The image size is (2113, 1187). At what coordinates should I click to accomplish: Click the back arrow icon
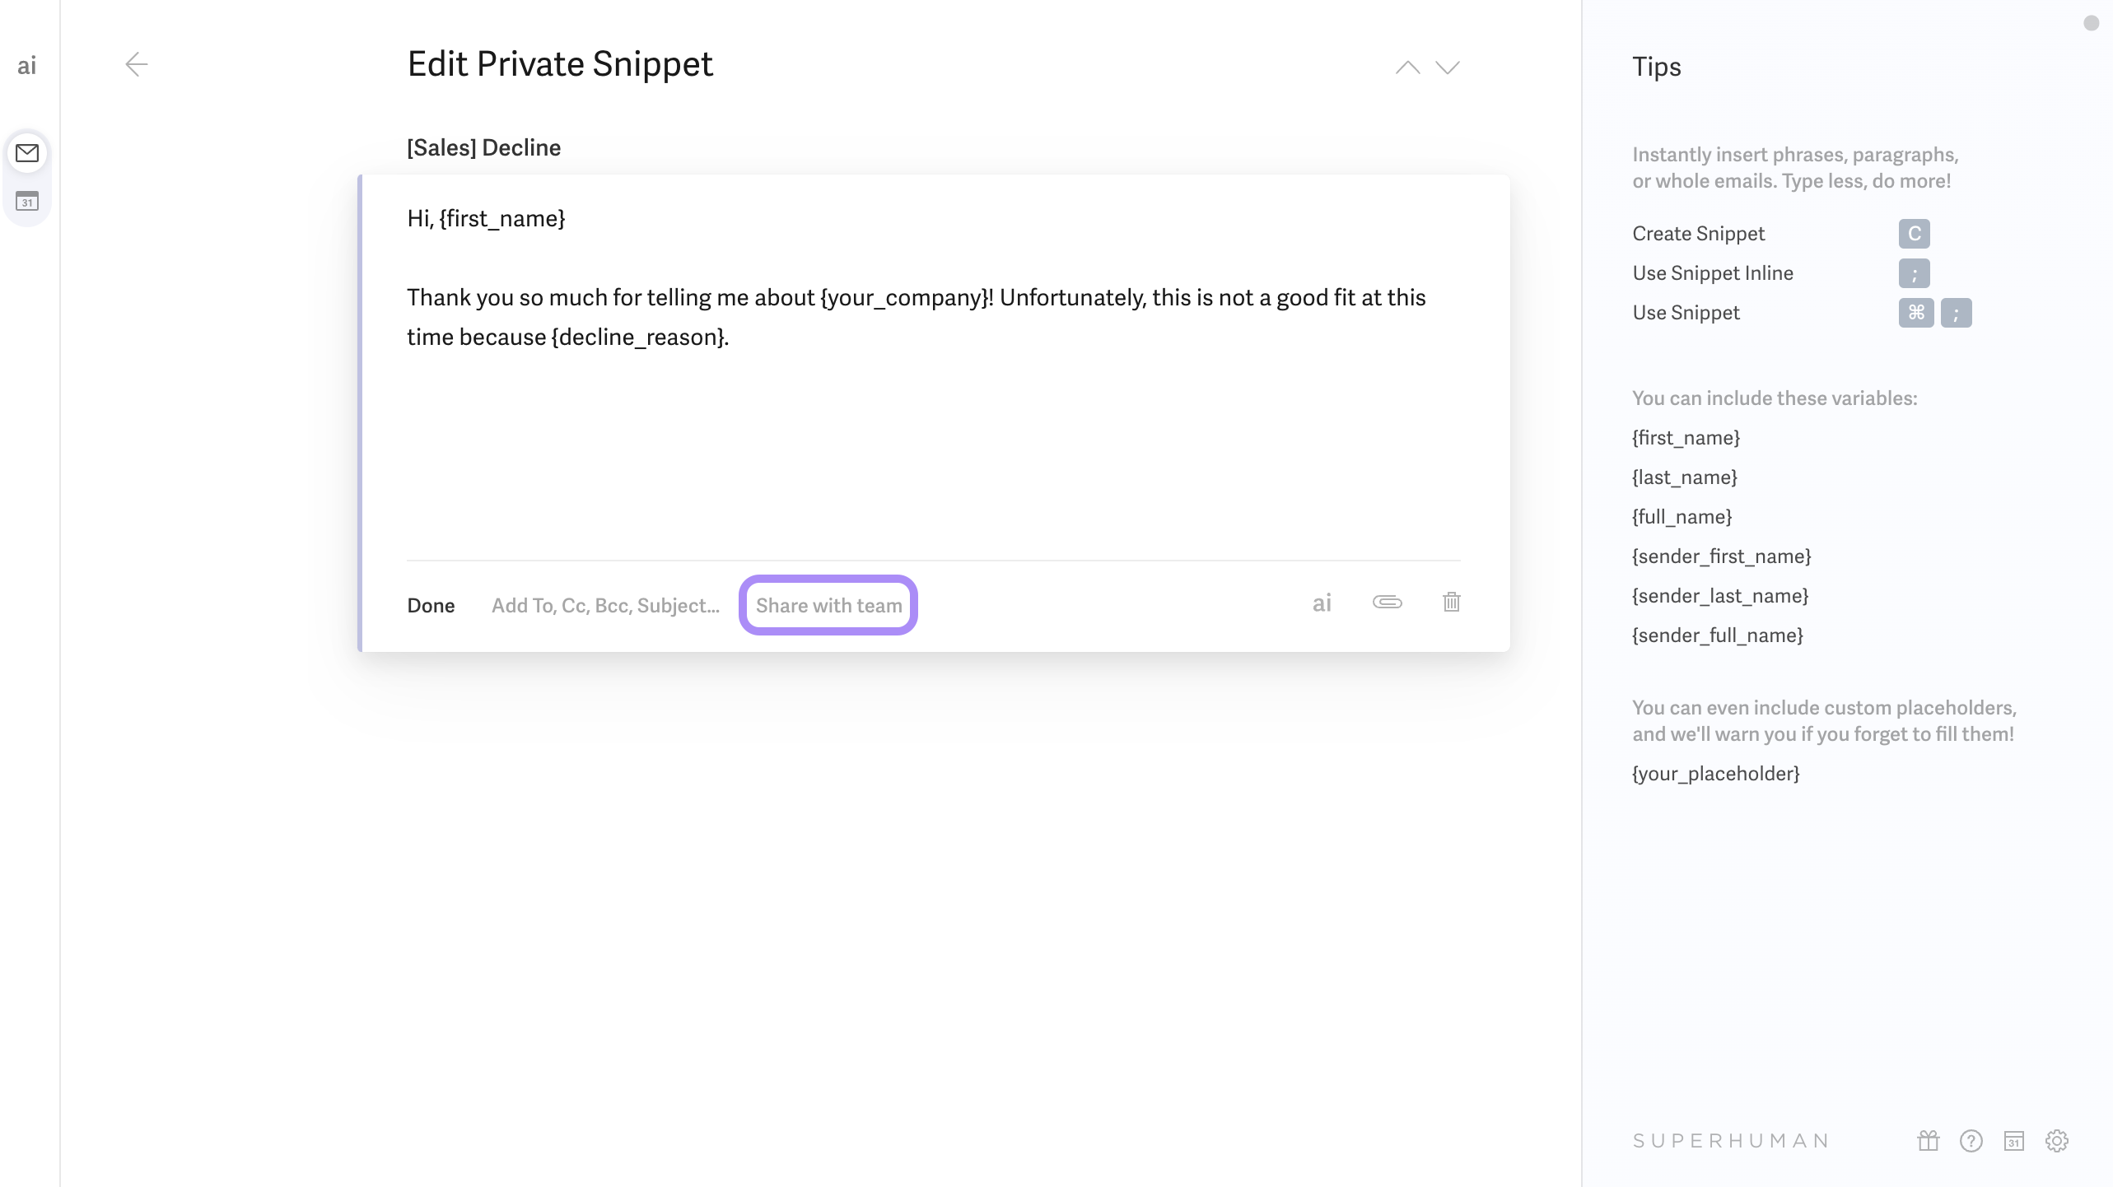click(x=137, y=64)
